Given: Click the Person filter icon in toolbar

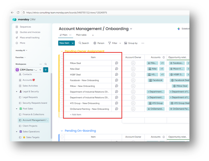Looking at the screenshot, I should (95, 43).
